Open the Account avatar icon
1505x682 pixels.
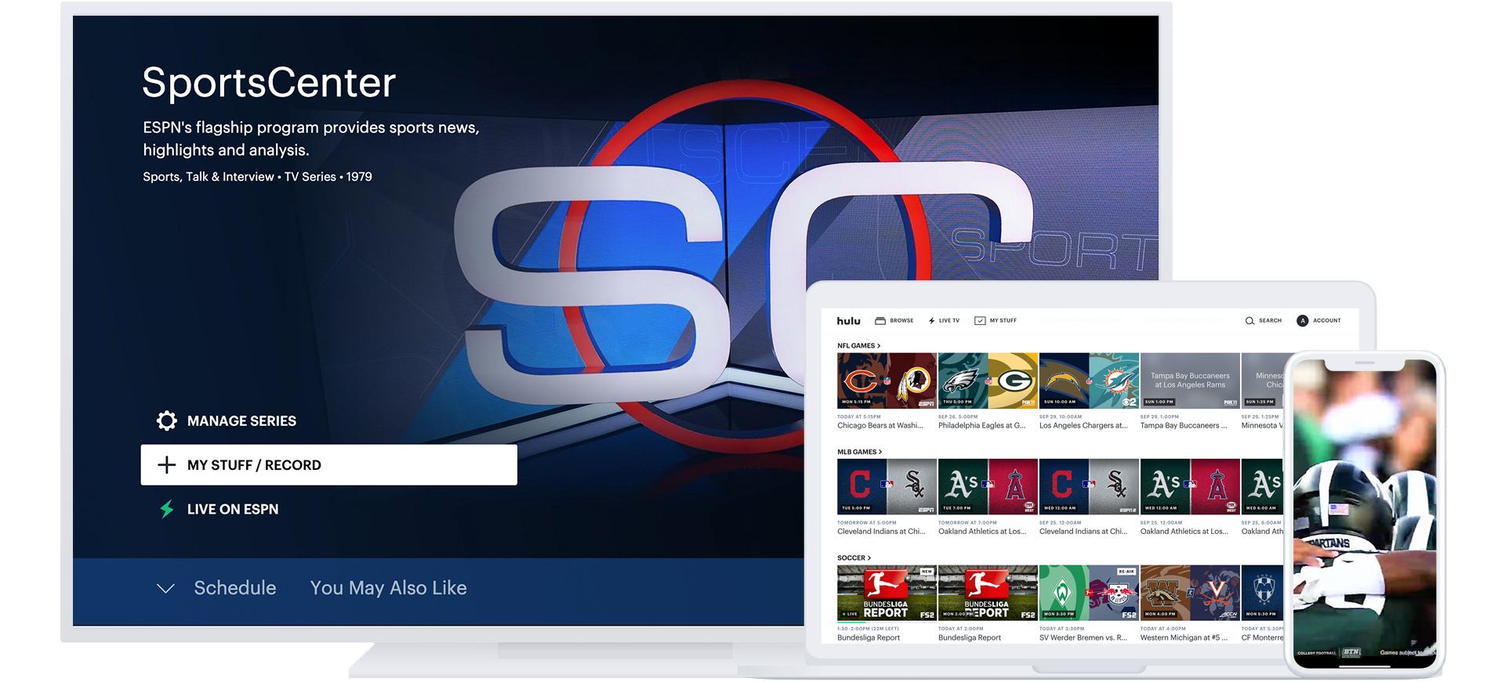pyautogui.click(x=1302, y=321)
